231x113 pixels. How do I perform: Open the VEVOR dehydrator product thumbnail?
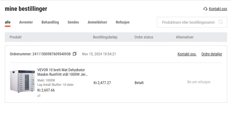(x=22, y=81)
